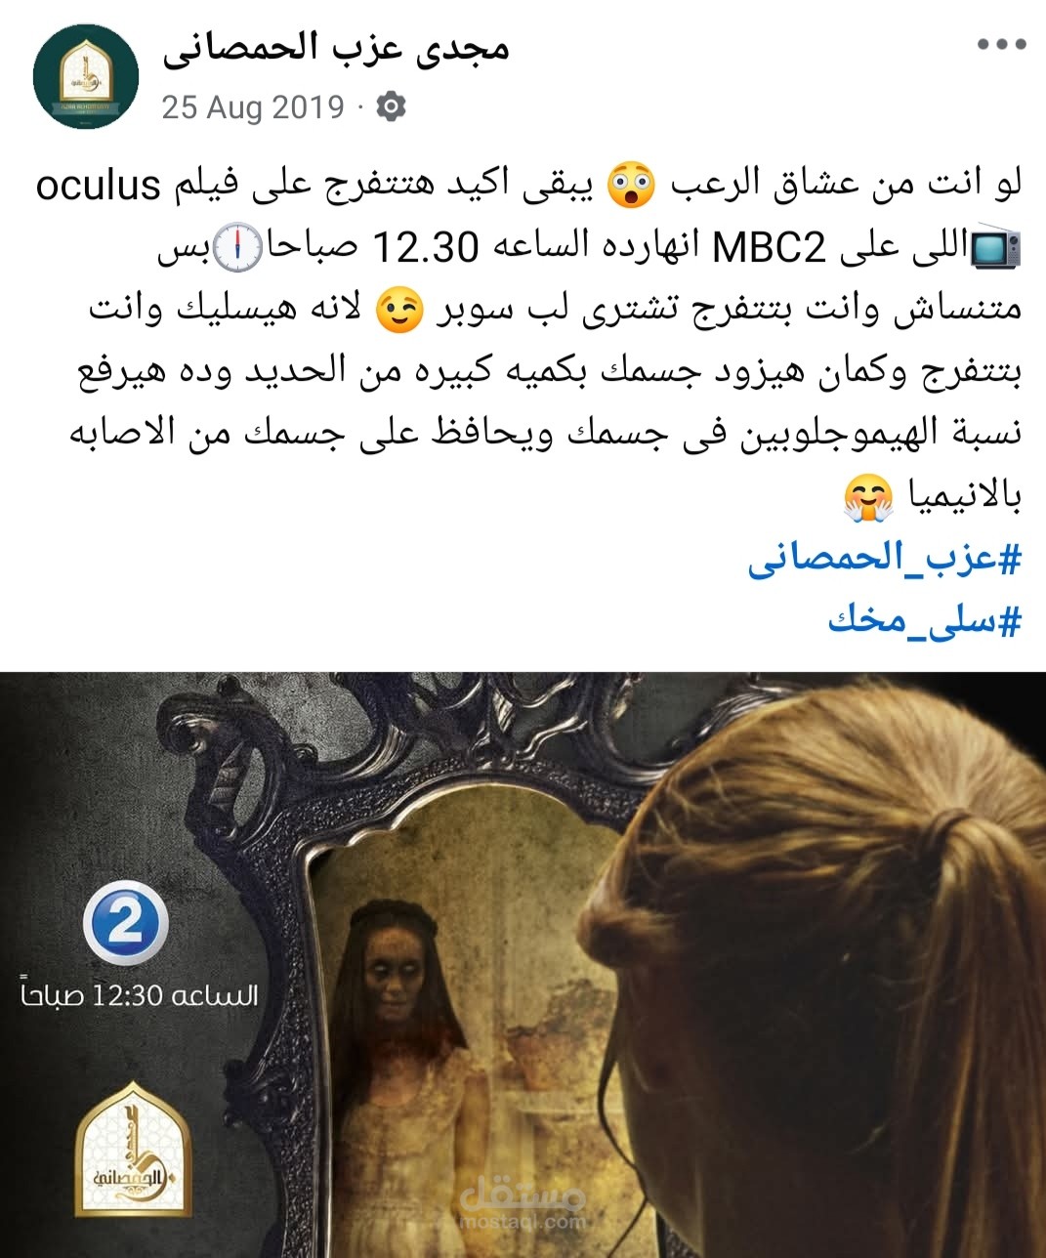Open the hashtag #سلى_مخك
Viewport: 1046px width, 1258px height.
pyautogui.click(x=925, y=619)
